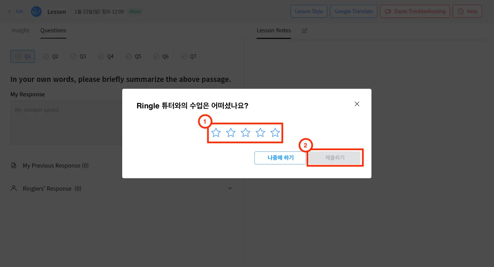Click the 나중에 하기 button

(280, 158)
